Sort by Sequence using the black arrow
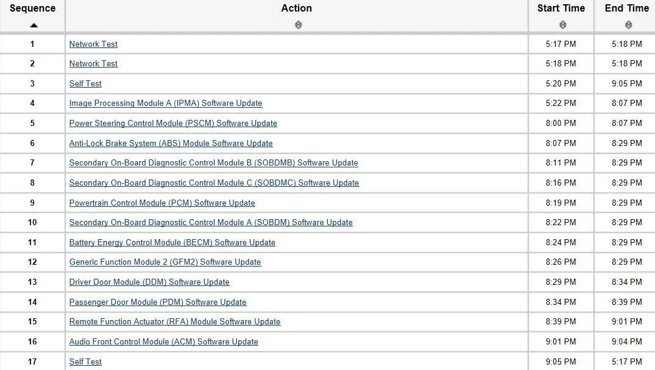The width and height of the screenshot is (655, 370). (34, 26)
